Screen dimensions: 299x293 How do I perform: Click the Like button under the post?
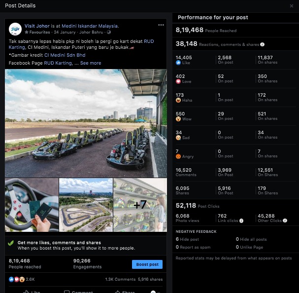[32, 292]
